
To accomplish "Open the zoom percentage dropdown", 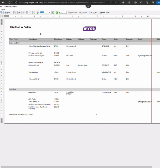I will tap(50, 12).
